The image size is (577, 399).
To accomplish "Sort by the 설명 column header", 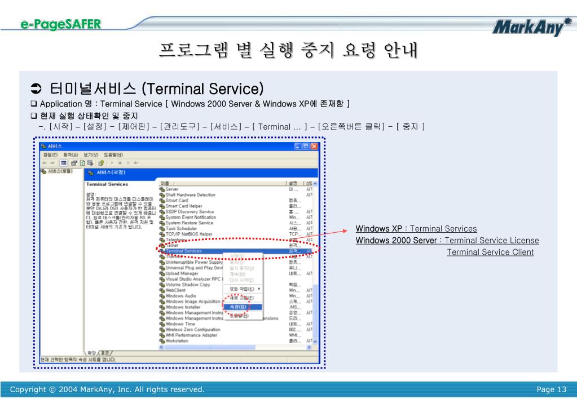I will tap(295, 183).
